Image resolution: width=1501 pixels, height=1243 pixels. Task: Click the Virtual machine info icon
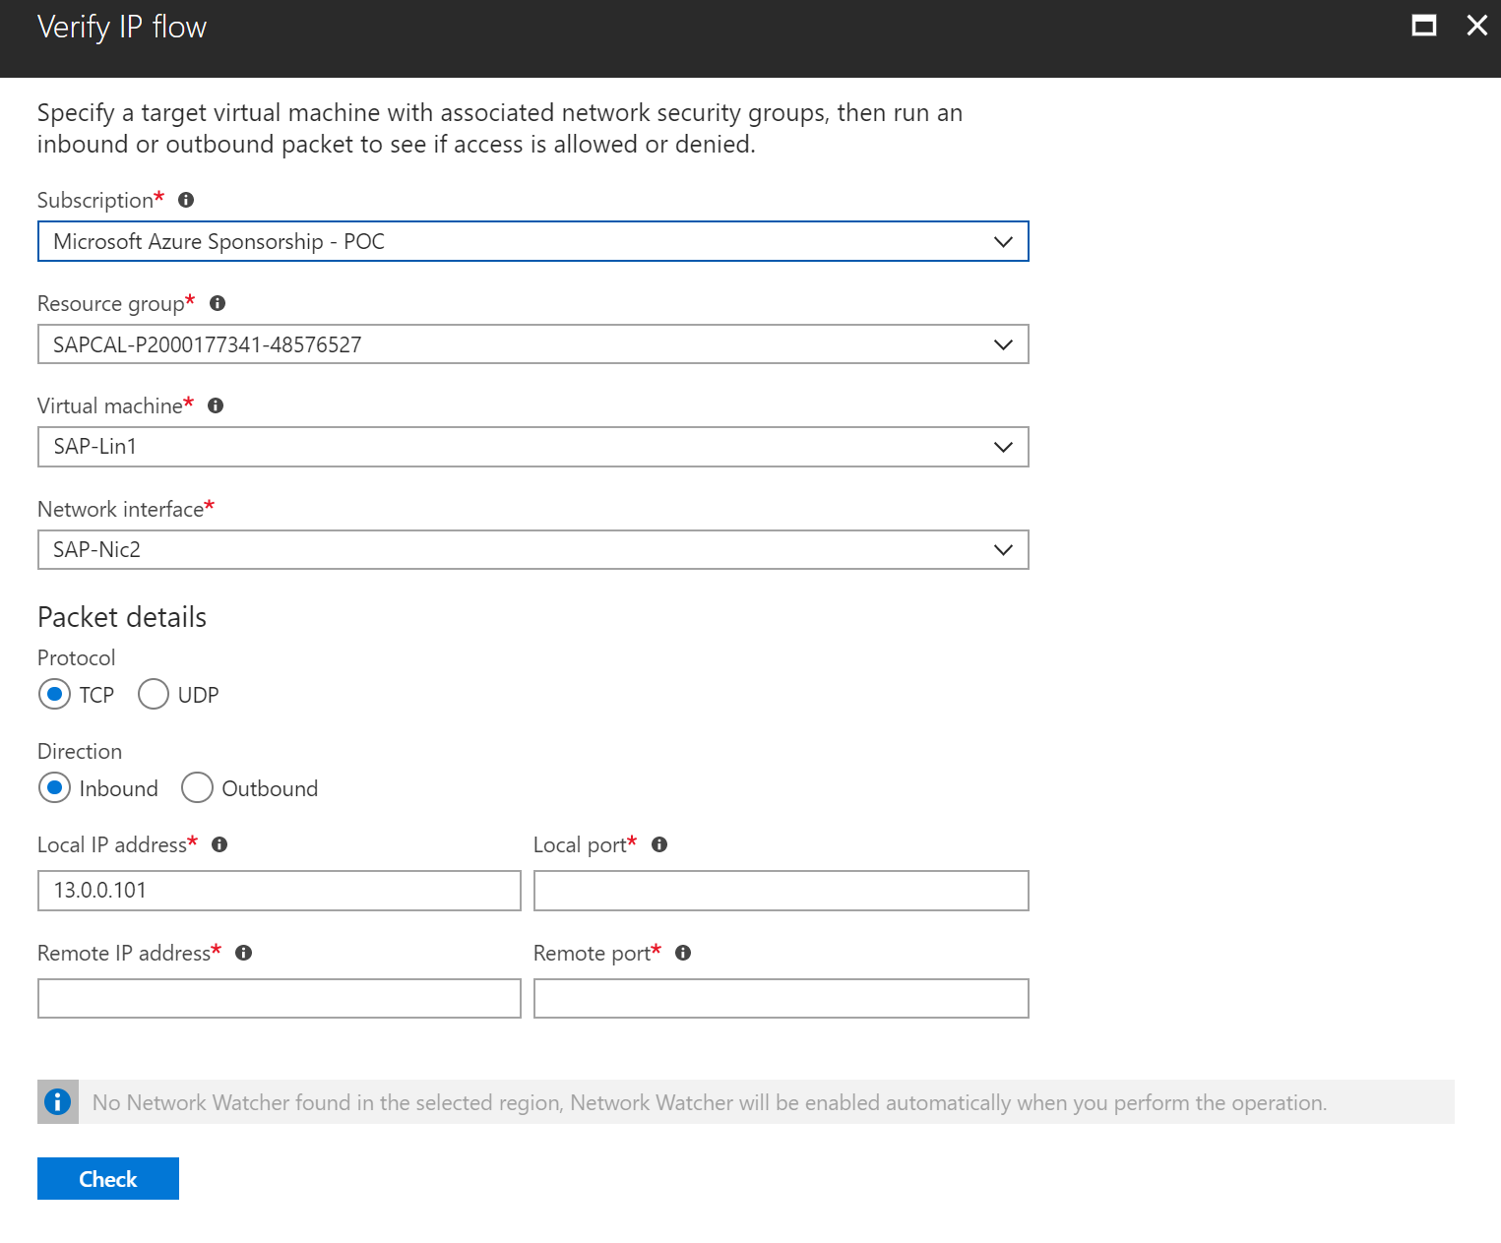point(216,405)
